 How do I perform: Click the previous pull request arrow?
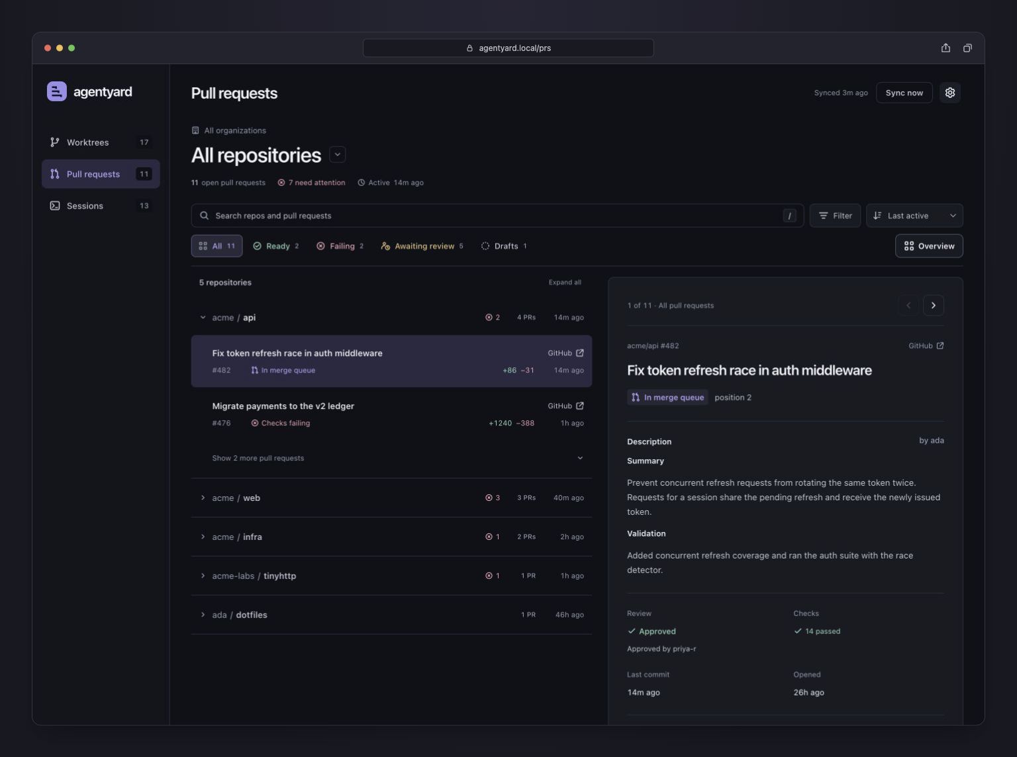908,305
